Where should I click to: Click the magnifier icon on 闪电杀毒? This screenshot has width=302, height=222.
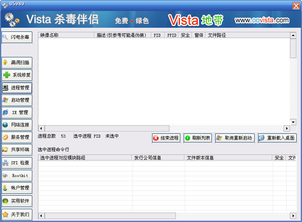[5, 37]
